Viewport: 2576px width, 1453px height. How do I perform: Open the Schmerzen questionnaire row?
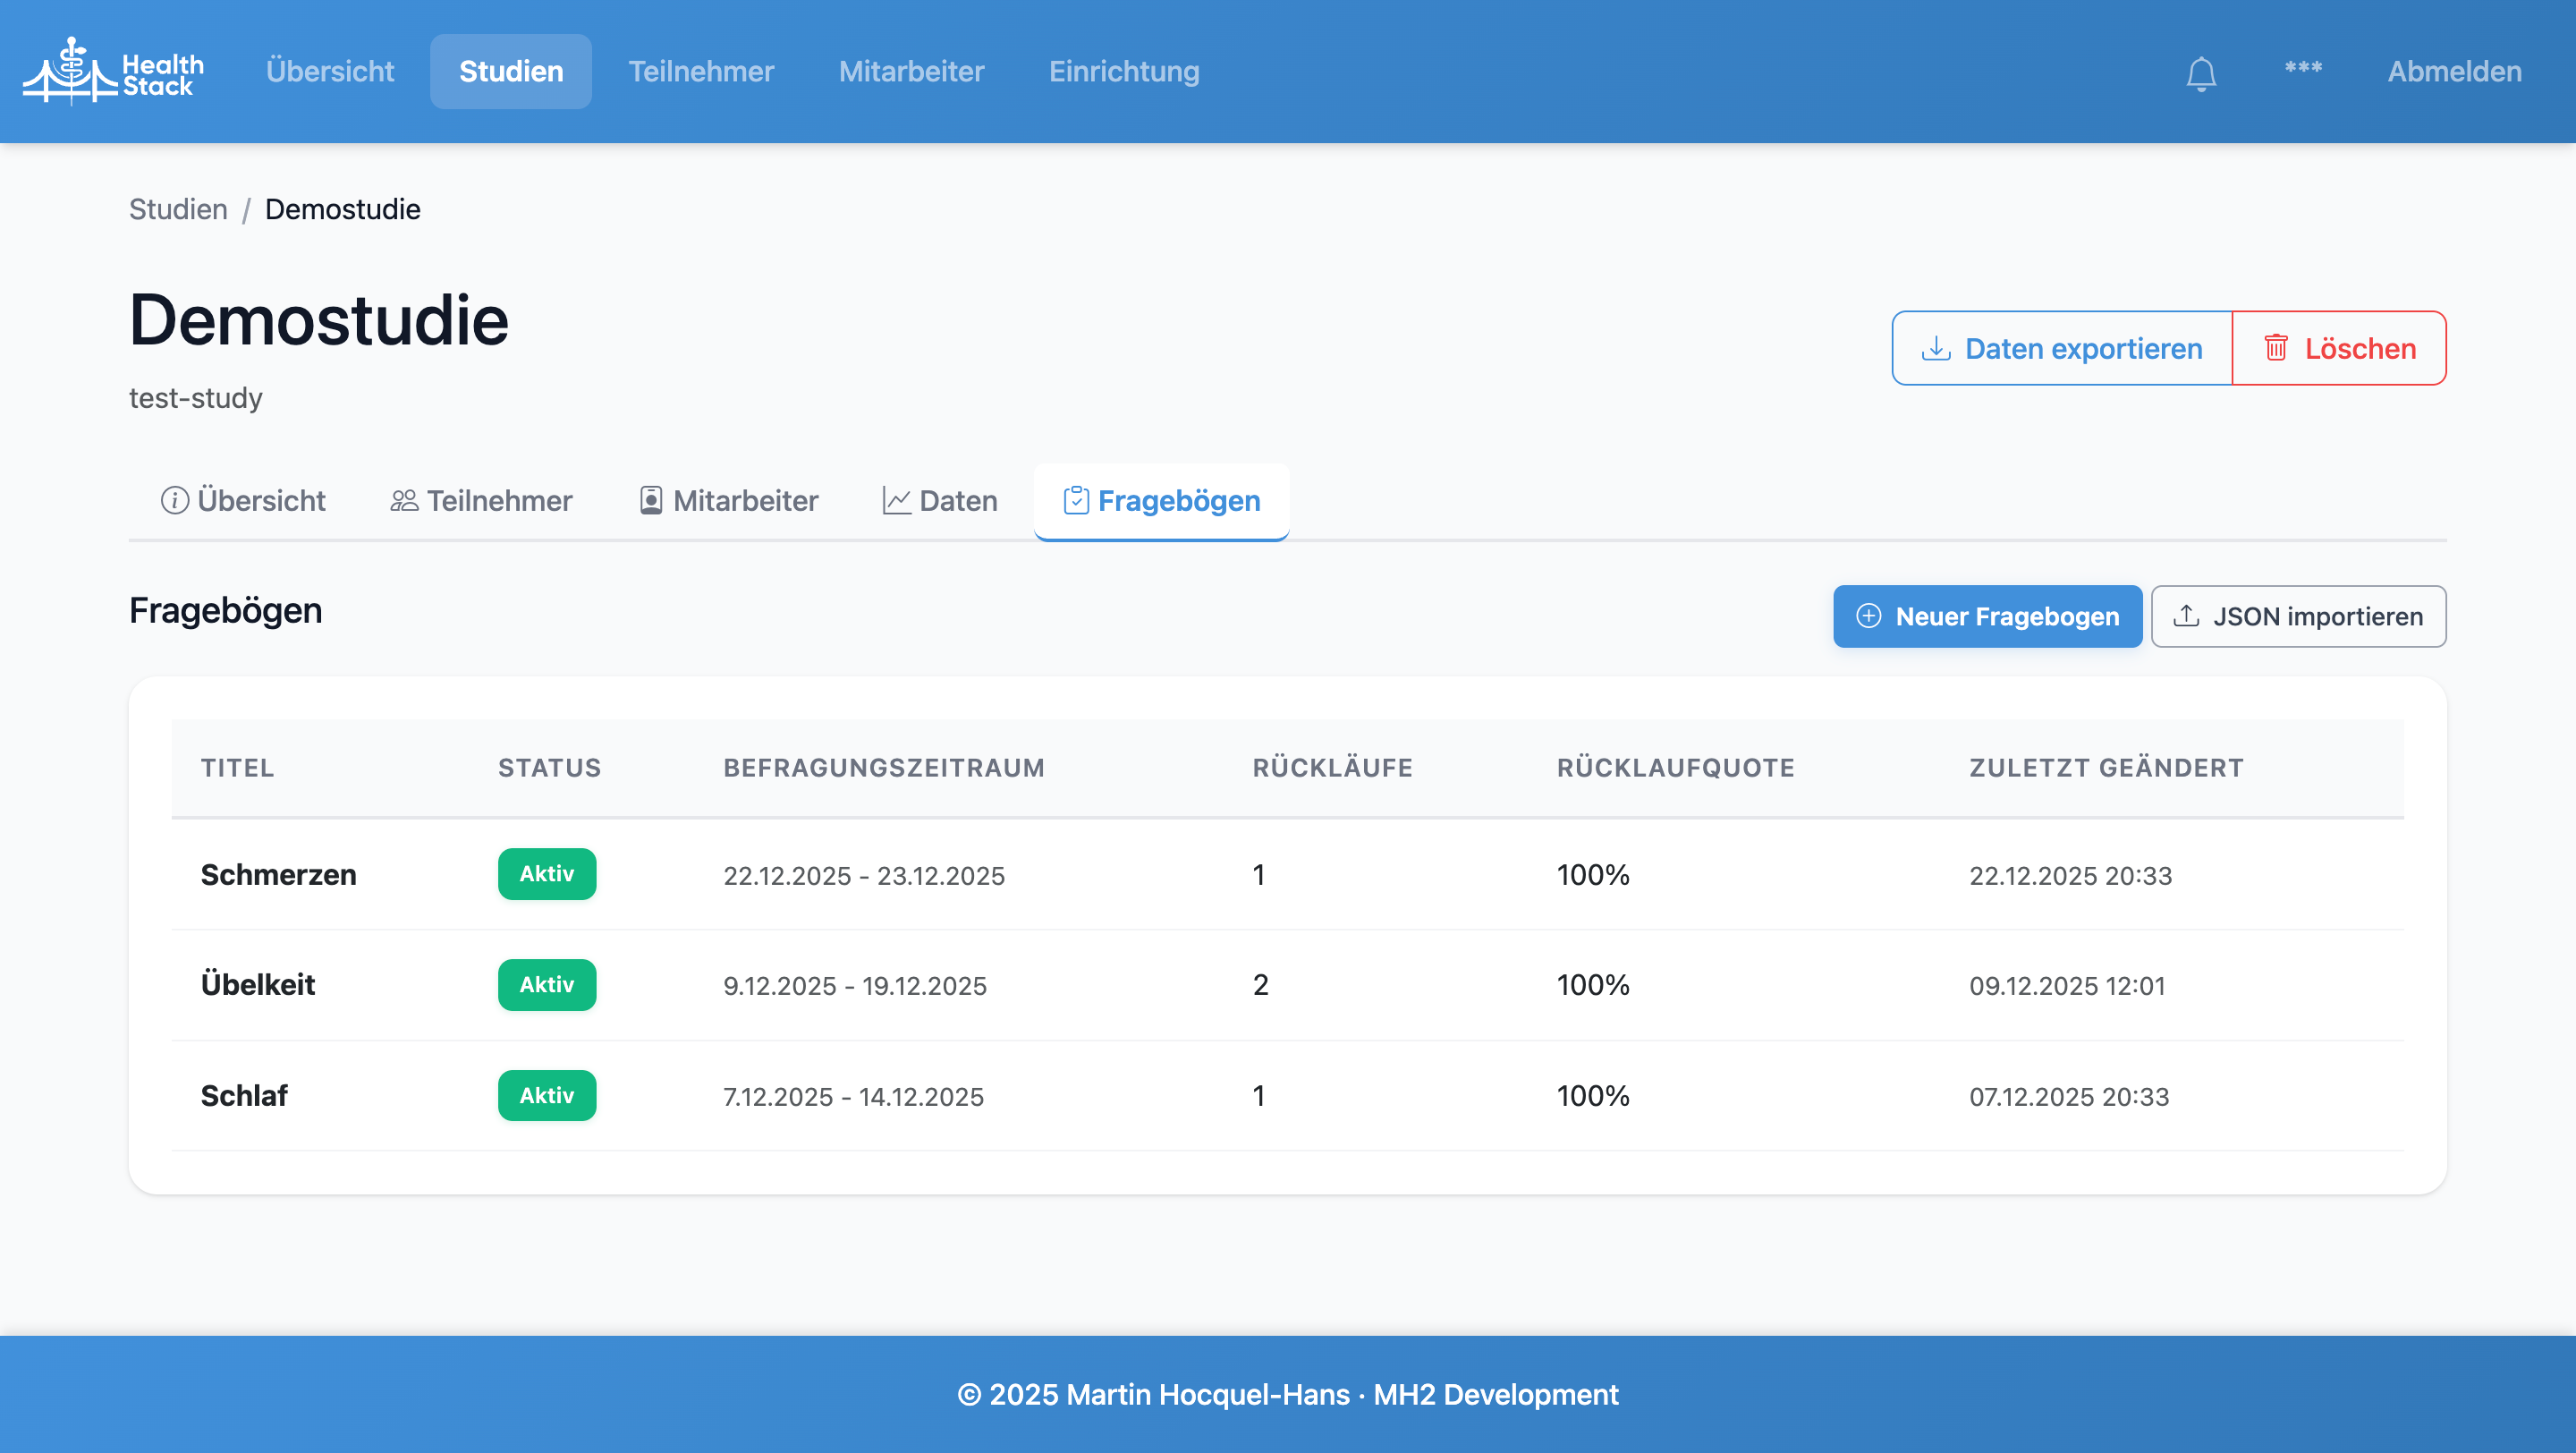(278, 874)
